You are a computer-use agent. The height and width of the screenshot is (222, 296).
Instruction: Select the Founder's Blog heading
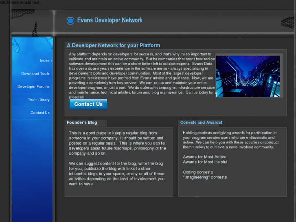click(82, 123)
